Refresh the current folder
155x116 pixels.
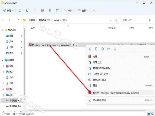point(116,20)
